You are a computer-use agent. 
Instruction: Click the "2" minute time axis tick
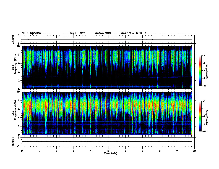(56, 151)
